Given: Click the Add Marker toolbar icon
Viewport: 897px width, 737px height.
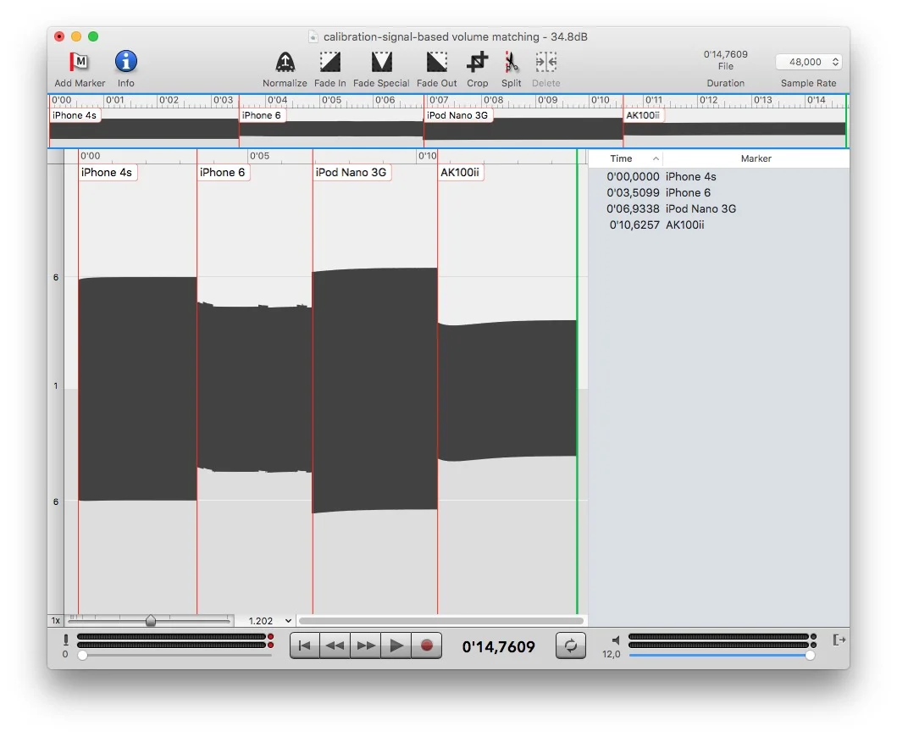Looking at the screenshot, I should [79, 62].
